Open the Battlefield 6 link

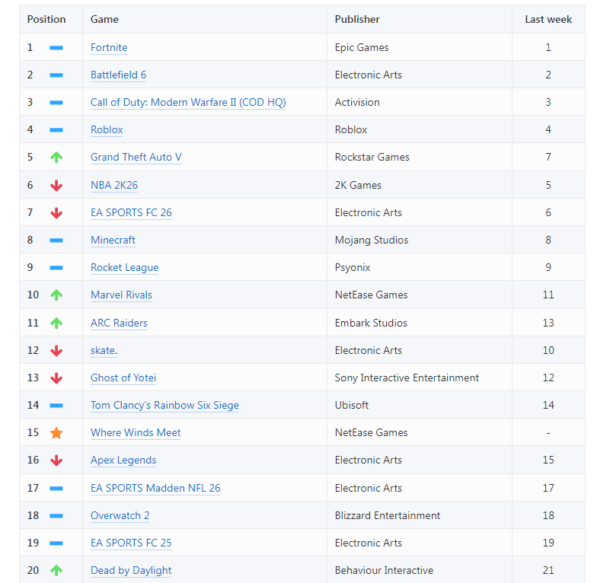[118, 75]
